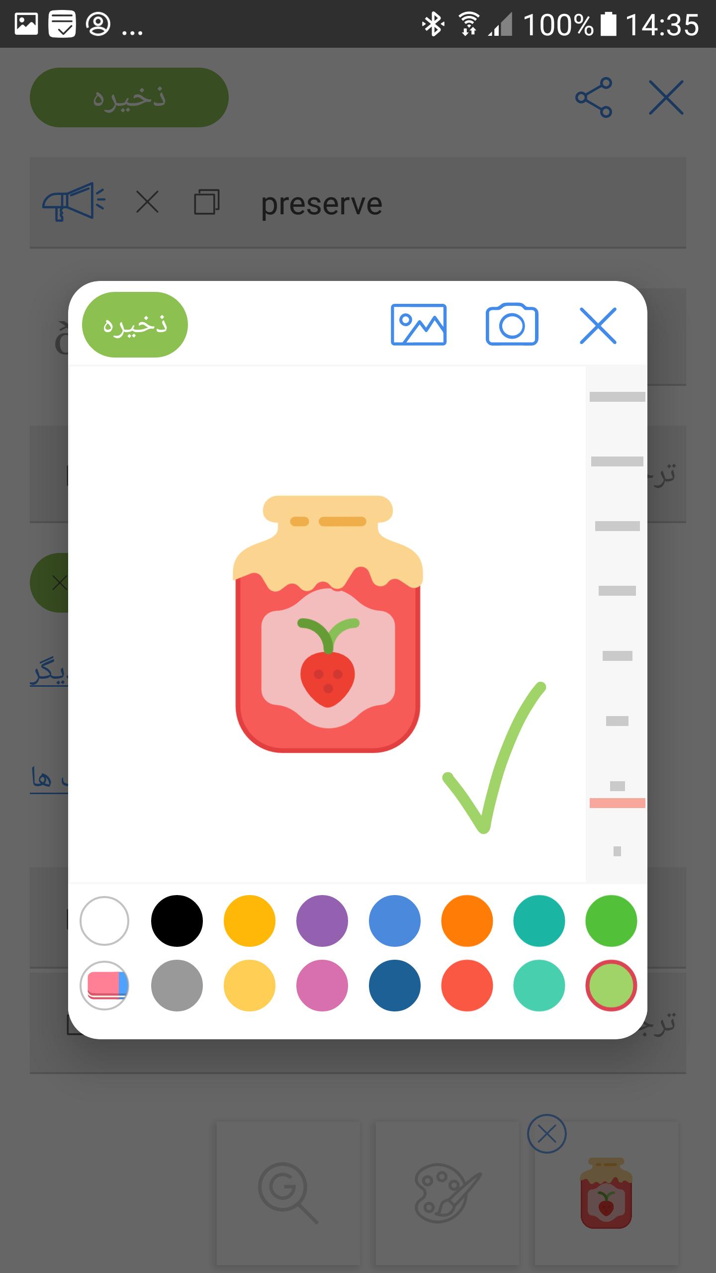Select the eraser tool

pos(104,985)
